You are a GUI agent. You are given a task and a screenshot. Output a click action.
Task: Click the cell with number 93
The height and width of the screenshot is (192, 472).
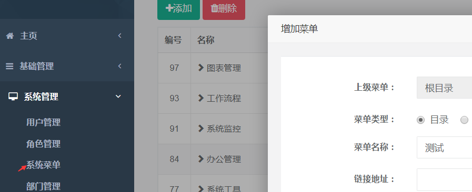click(174, 98)
